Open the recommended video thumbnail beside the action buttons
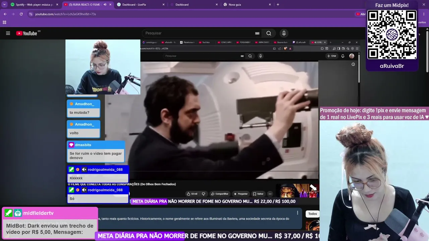The width and height of the screenshot is (429, 241). (x=298, y=191)
